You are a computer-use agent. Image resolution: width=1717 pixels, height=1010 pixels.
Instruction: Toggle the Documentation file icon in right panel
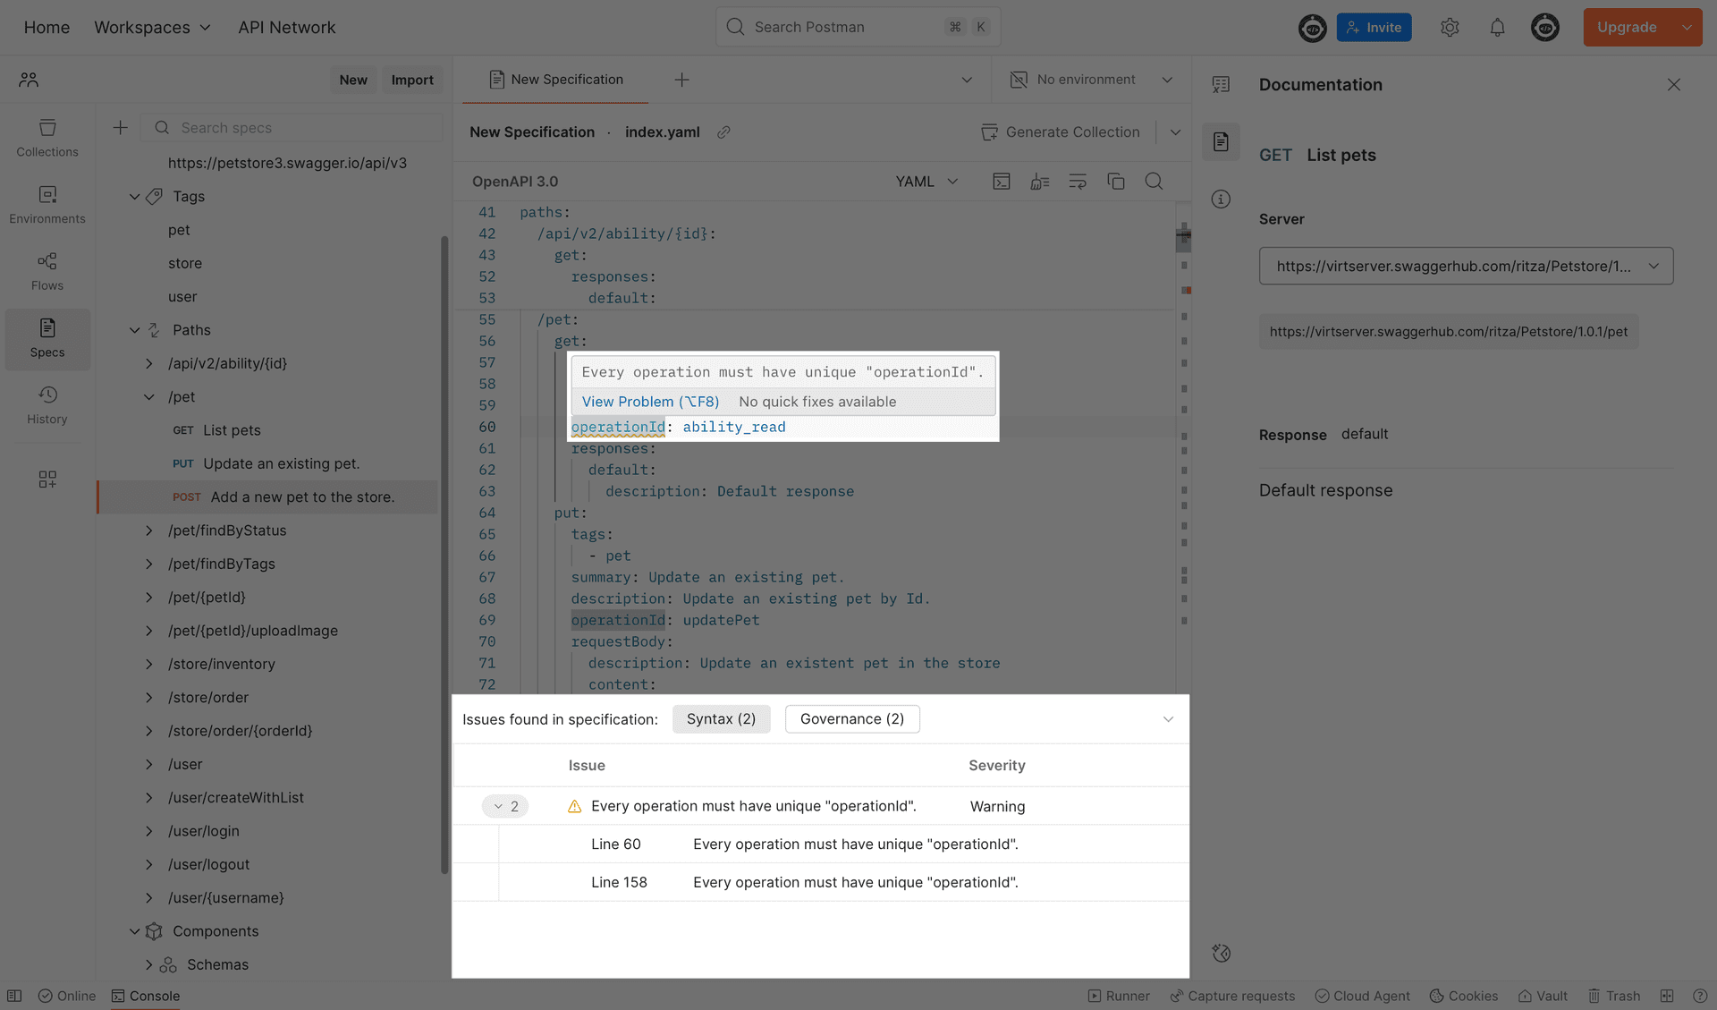coord(1221,141)
